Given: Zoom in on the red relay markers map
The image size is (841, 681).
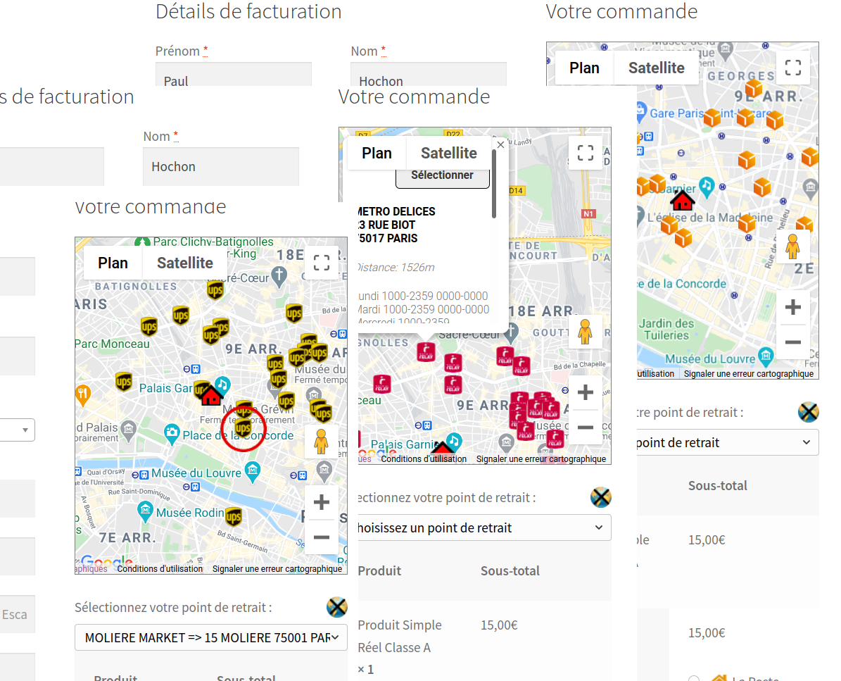Looking at the screenshot, I should [x=585, y=392].
